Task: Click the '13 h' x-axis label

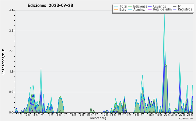Action: 113,114
